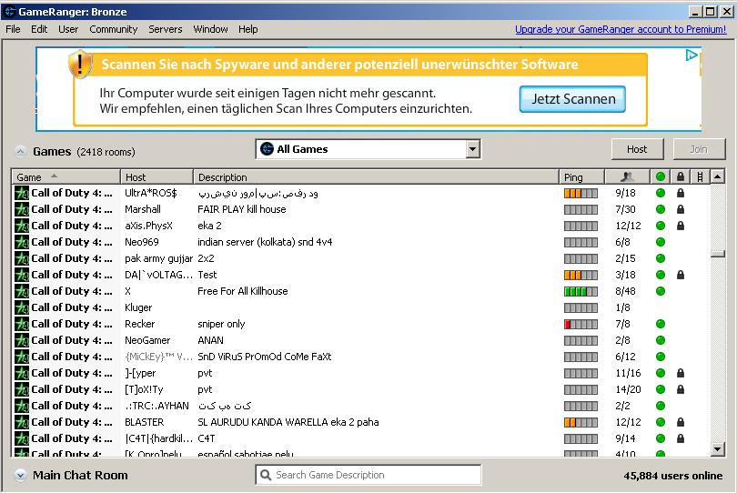The image size is (737, 493).
Task: Click the search magnifier icon
Action: pyautogui.click(x=266, y=475)
